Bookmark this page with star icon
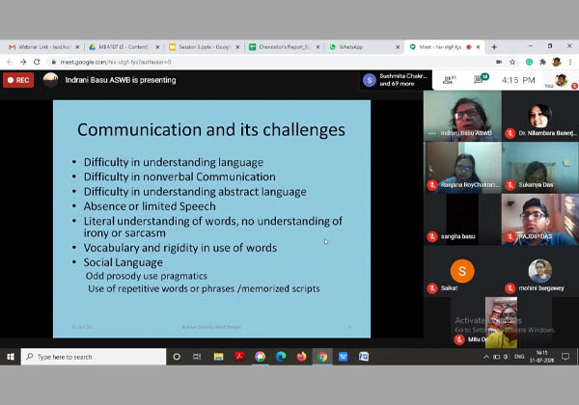Viewport: 579px width, 405px height. click(512, 62)
